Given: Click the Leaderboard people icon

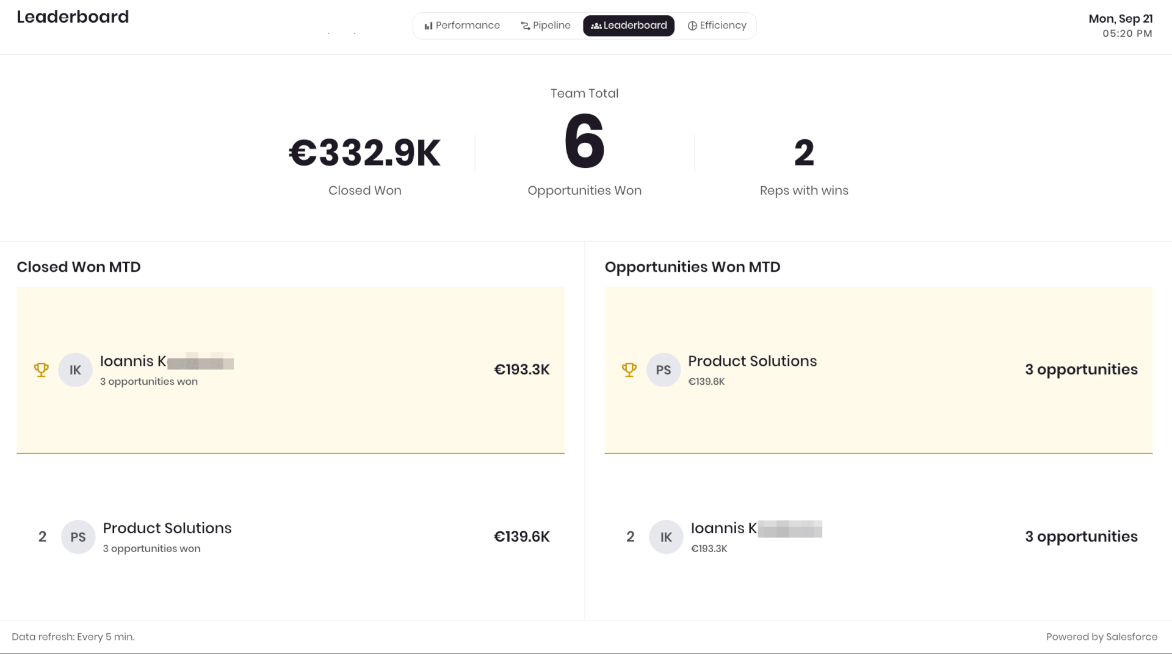Looking at the screenshot, I should [596, 26].
